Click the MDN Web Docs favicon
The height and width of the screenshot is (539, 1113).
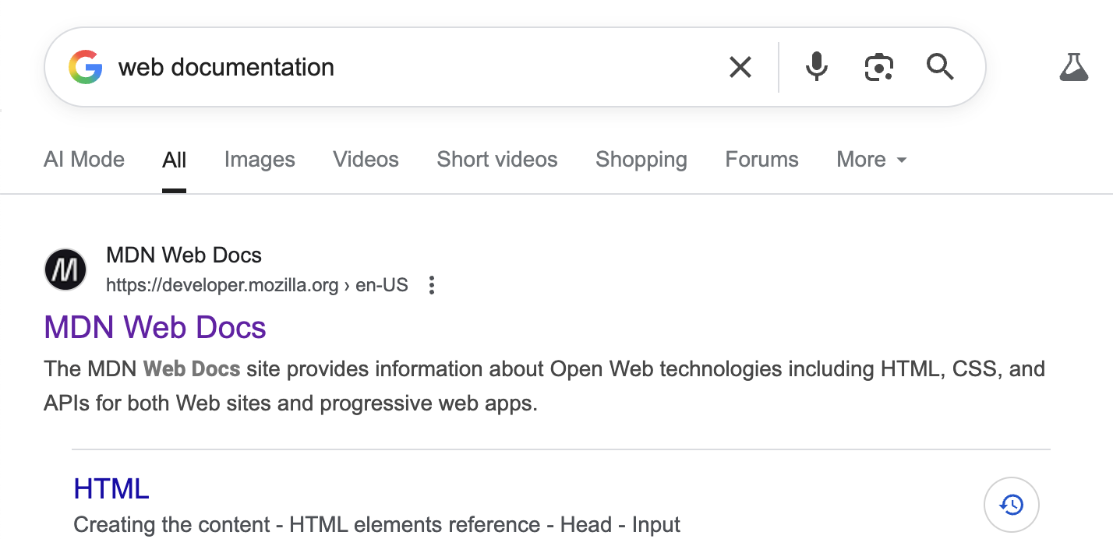[65, 269]
